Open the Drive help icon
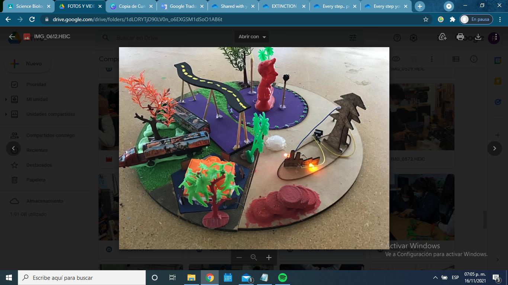This screenshot has height=285, width=508. [x=397, y=37]
